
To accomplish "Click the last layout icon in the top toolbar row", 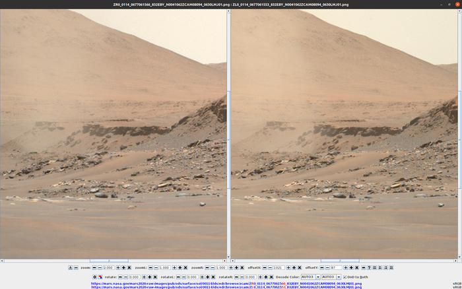I will (391, 268).
